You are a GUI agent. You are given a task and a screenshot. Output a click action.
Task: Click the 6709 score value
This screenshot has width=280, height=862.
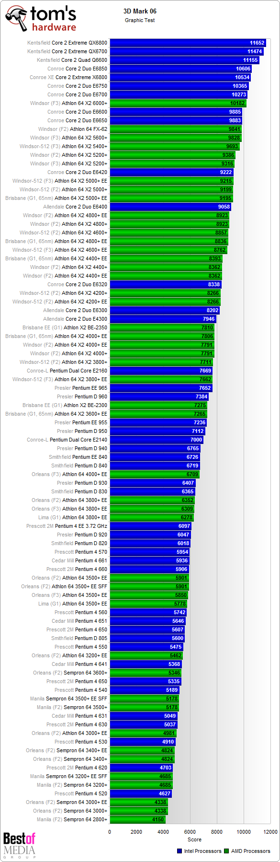(x=192, y=474)
